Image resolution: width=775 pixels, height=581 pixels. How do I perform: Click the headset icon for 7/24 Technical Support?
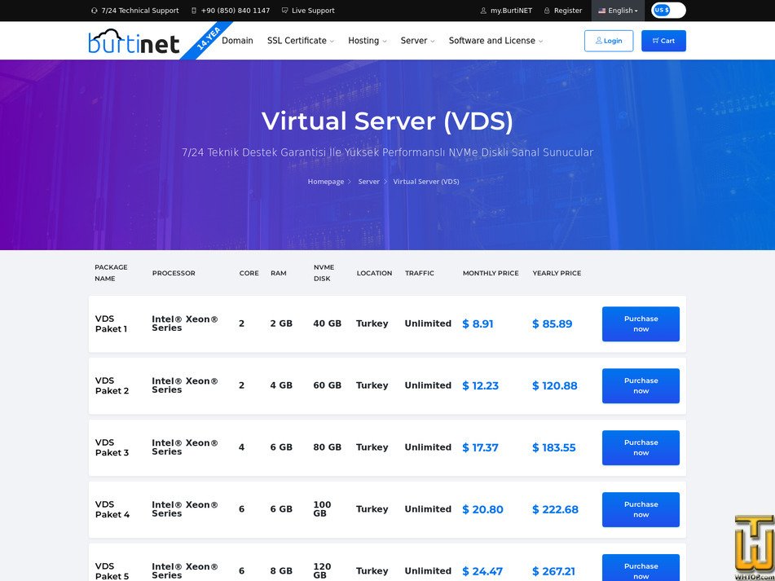tap(95, 11)
